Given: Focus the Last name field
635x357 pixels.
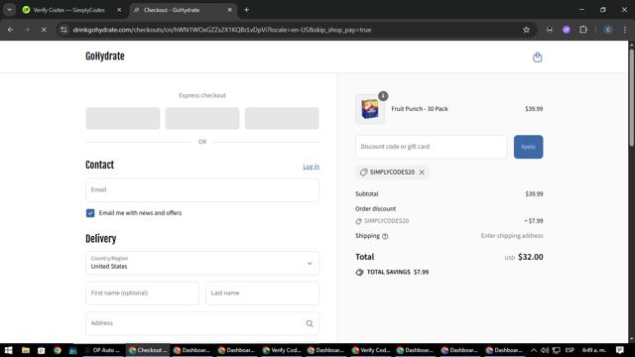Looking at the screenshot, I should pos(262,294).
